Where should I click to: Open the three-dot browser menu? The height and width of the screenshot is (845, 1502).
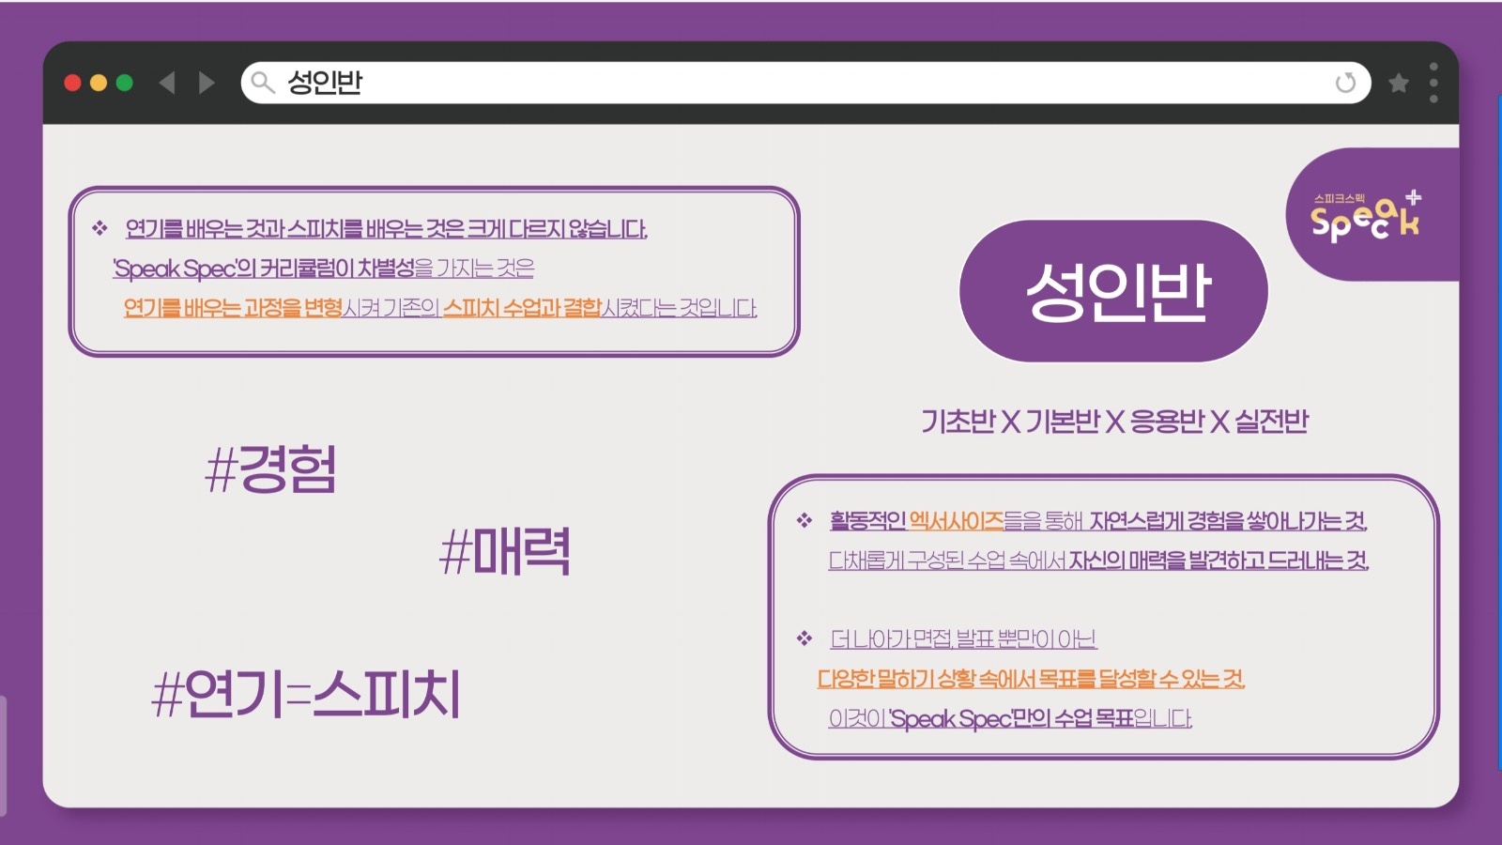[1433, 83]
